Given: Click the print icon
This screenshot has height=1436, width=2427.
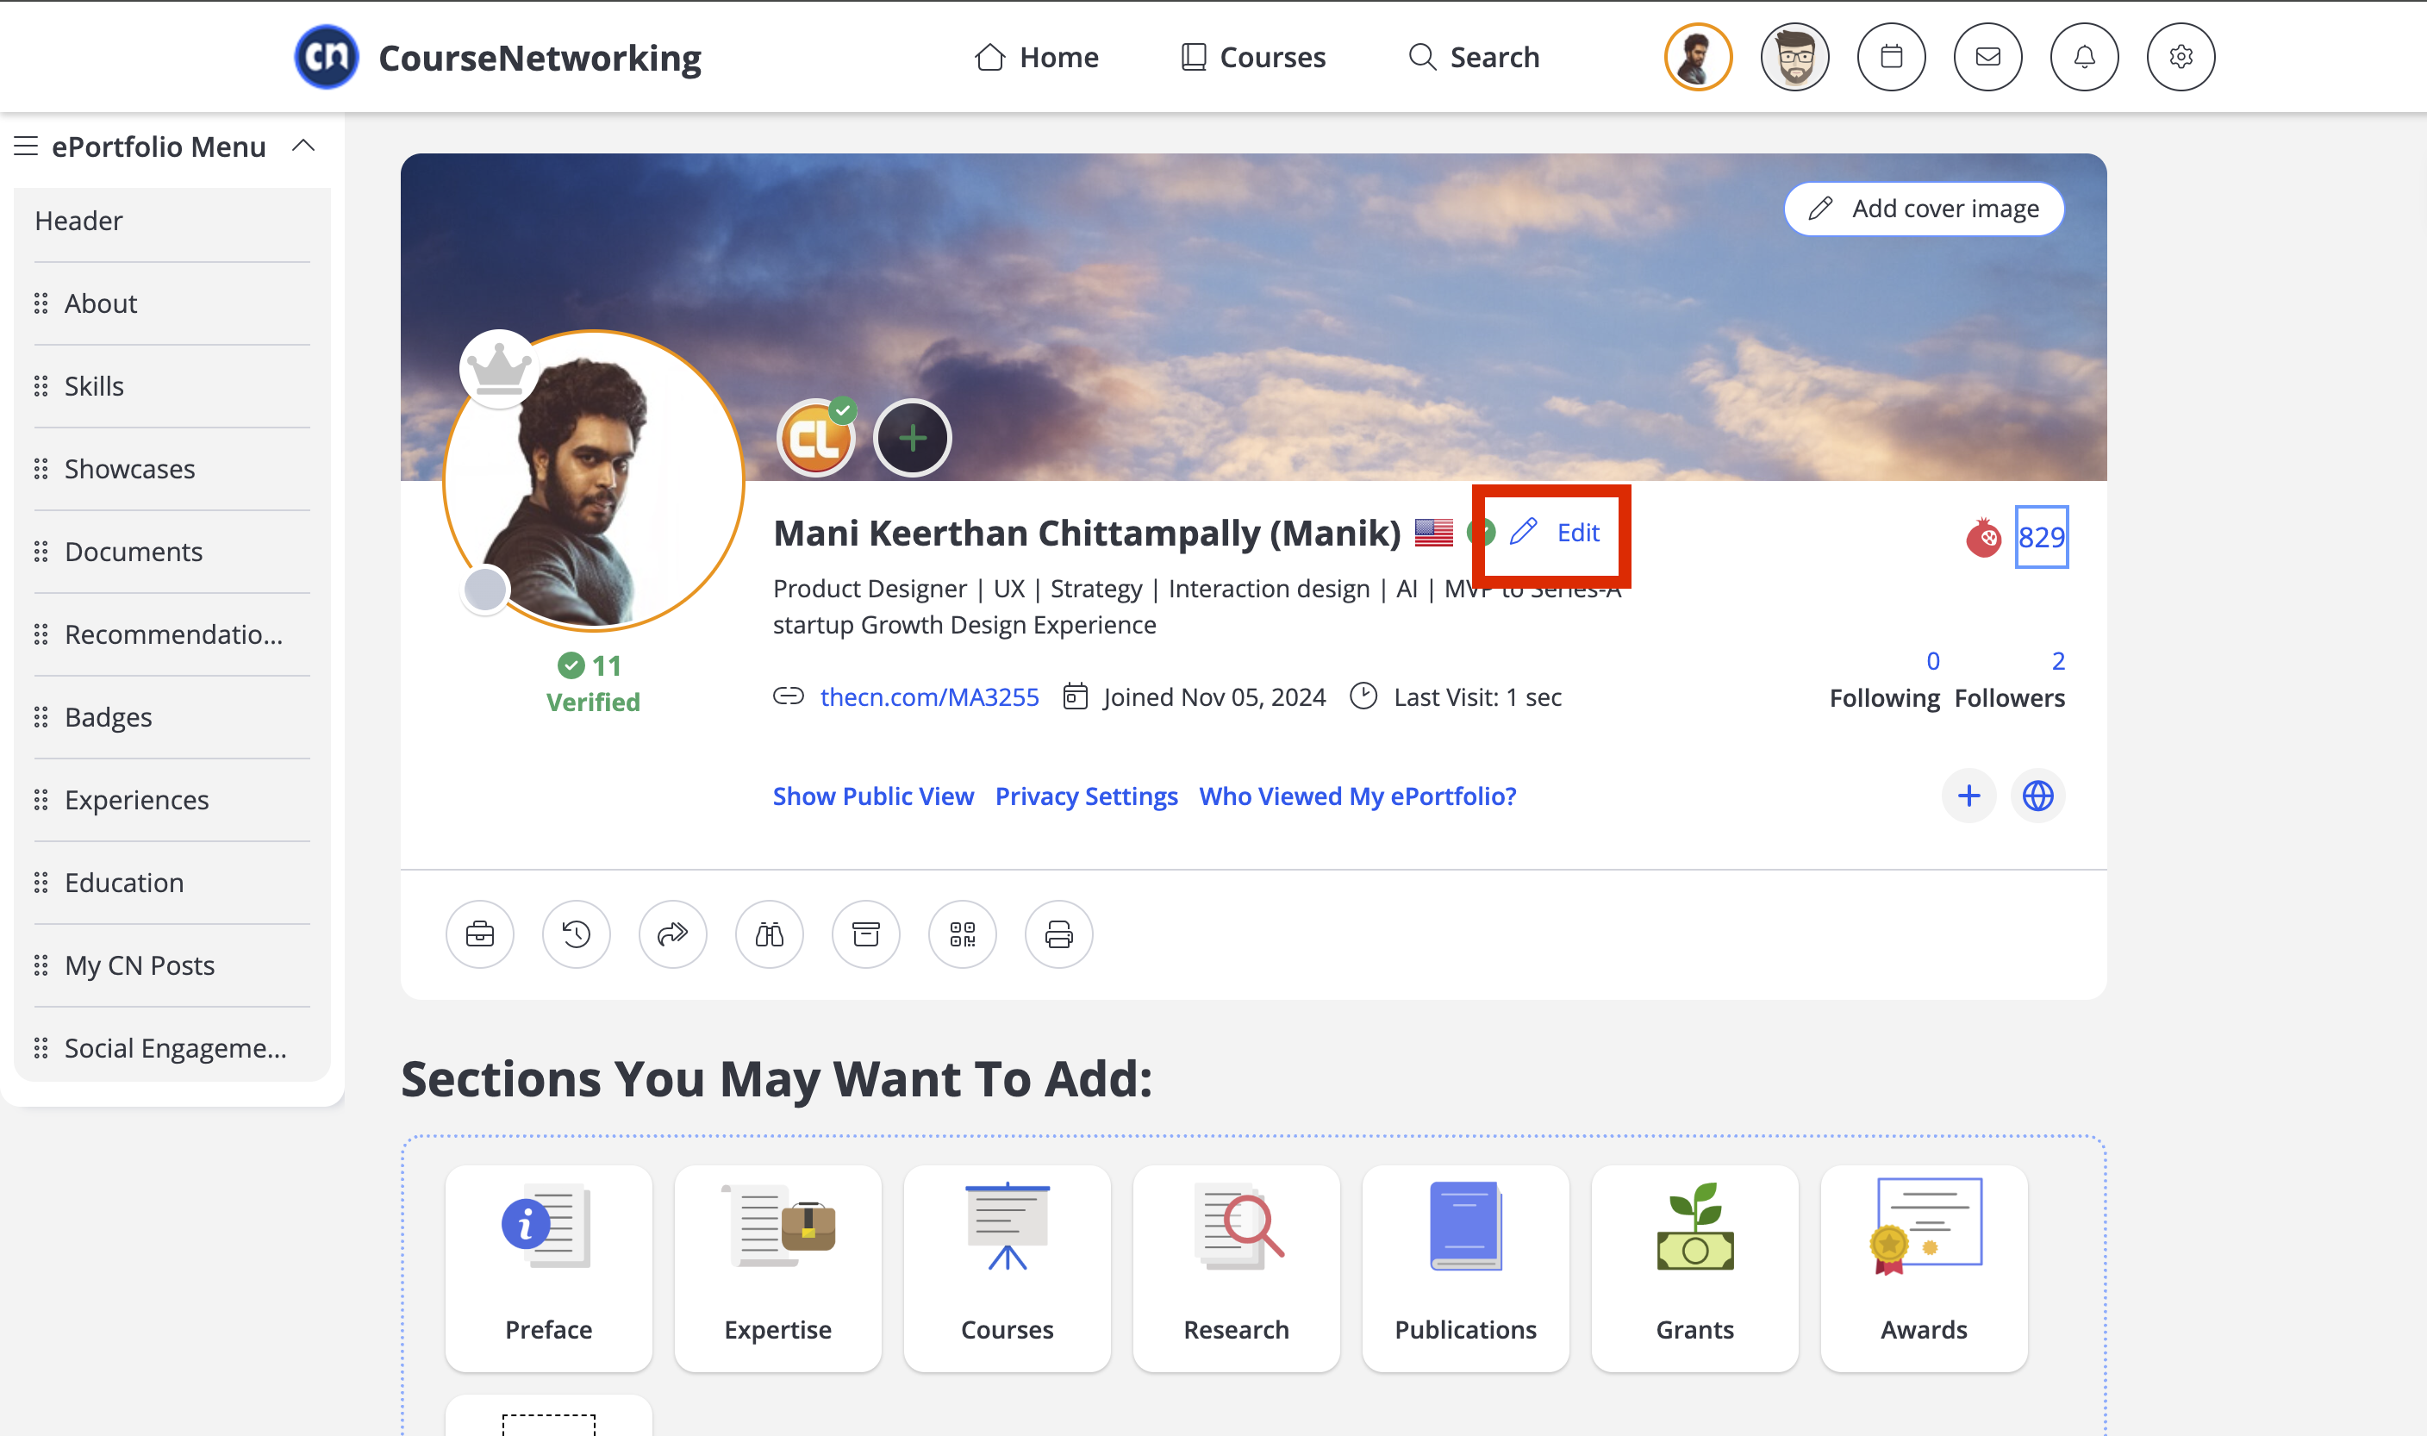Looking at the screenshot, I should coord(1059,933).
